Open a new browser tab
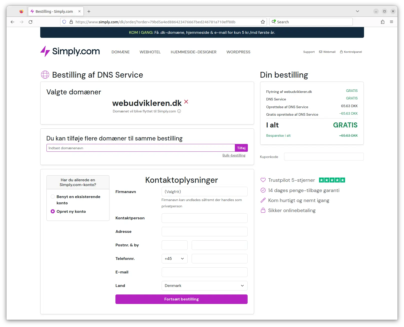Image resolution: width=404 pixels, height=327 pixels. 89,12
